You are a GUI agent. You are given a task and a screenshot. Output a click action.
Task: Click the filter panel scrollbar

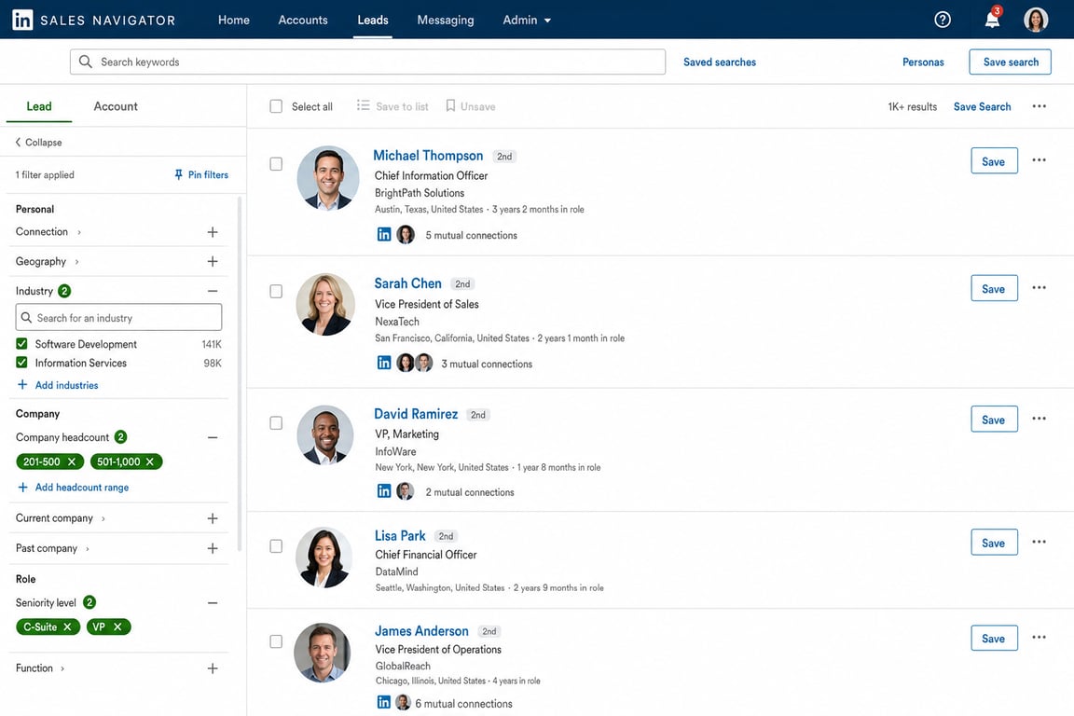(x=239, y=374)
